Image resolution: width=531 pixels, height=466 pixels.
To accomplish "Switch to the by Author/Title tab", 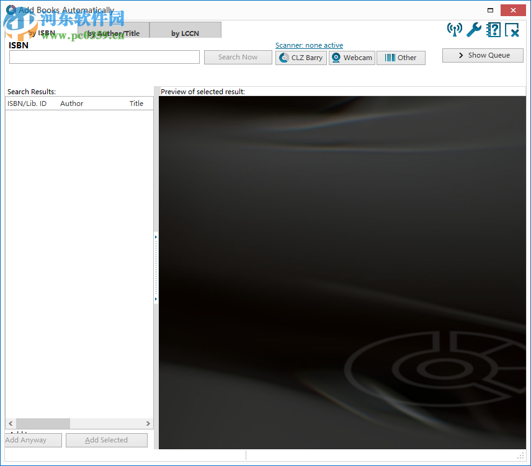I will 114,33.
